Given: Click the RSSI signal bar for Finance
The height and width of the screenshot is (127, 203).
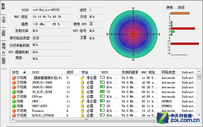Looking at the screenshot, I should 102,110.
